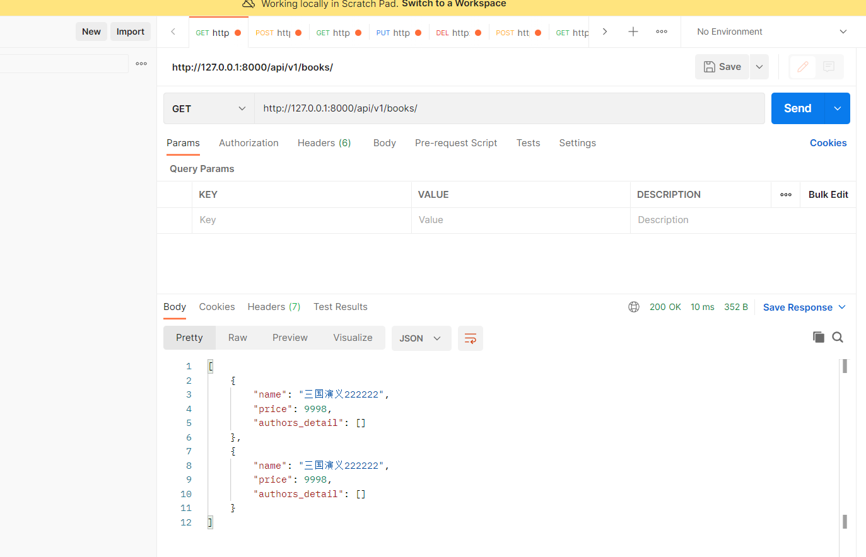Send the GET request

[x=797, y=108]
